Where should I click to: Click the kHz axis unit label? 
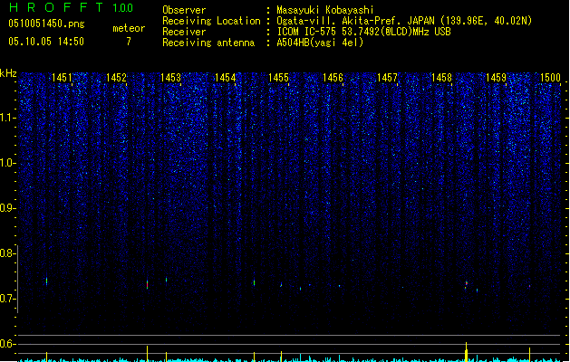pyautogui.click(x=8, y=73)
